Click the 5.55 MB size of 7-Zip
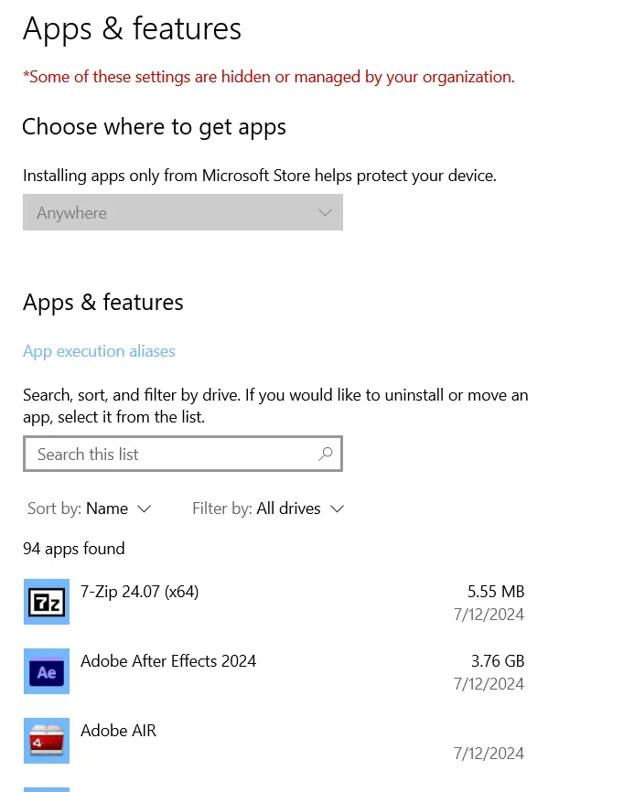634x792 pixels. (496, 592)
